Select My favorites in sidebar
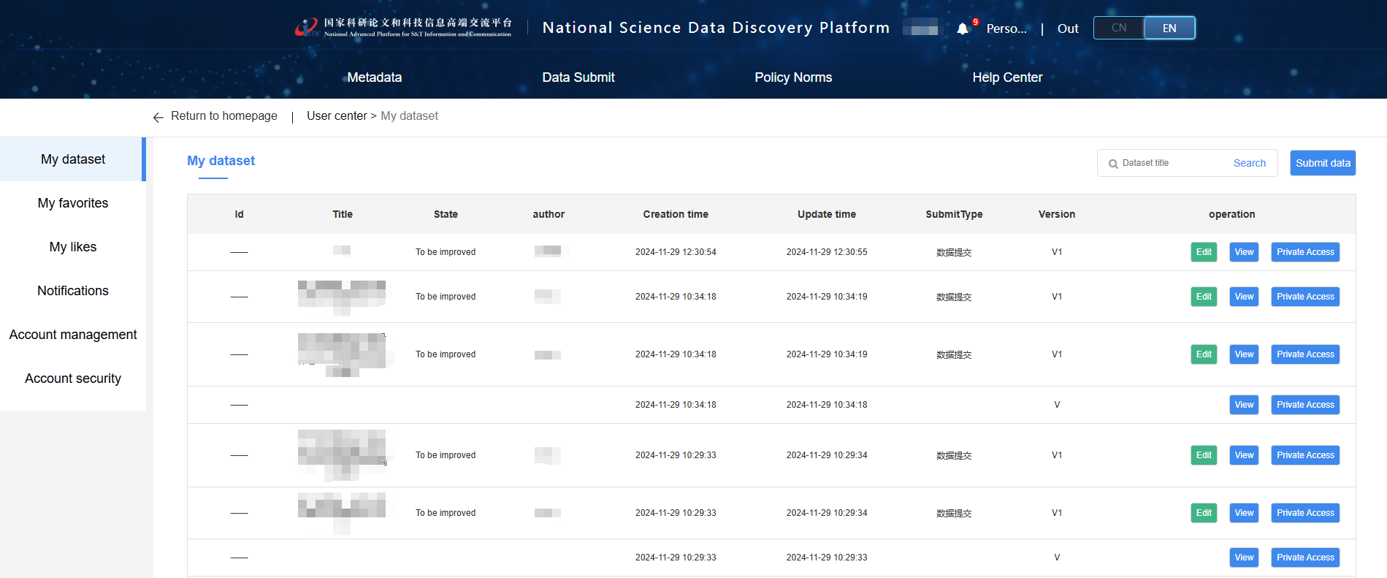Screen dimensions: 1387x578 pos(73,203)
